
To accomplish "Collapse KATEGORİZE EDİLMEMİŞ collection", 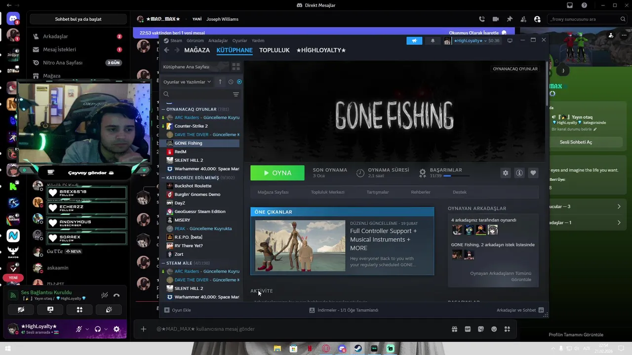I will point(163,177).
